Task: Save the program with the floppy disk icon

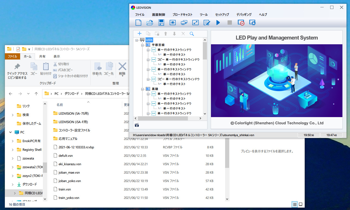Action: click(x=161, y=23)
